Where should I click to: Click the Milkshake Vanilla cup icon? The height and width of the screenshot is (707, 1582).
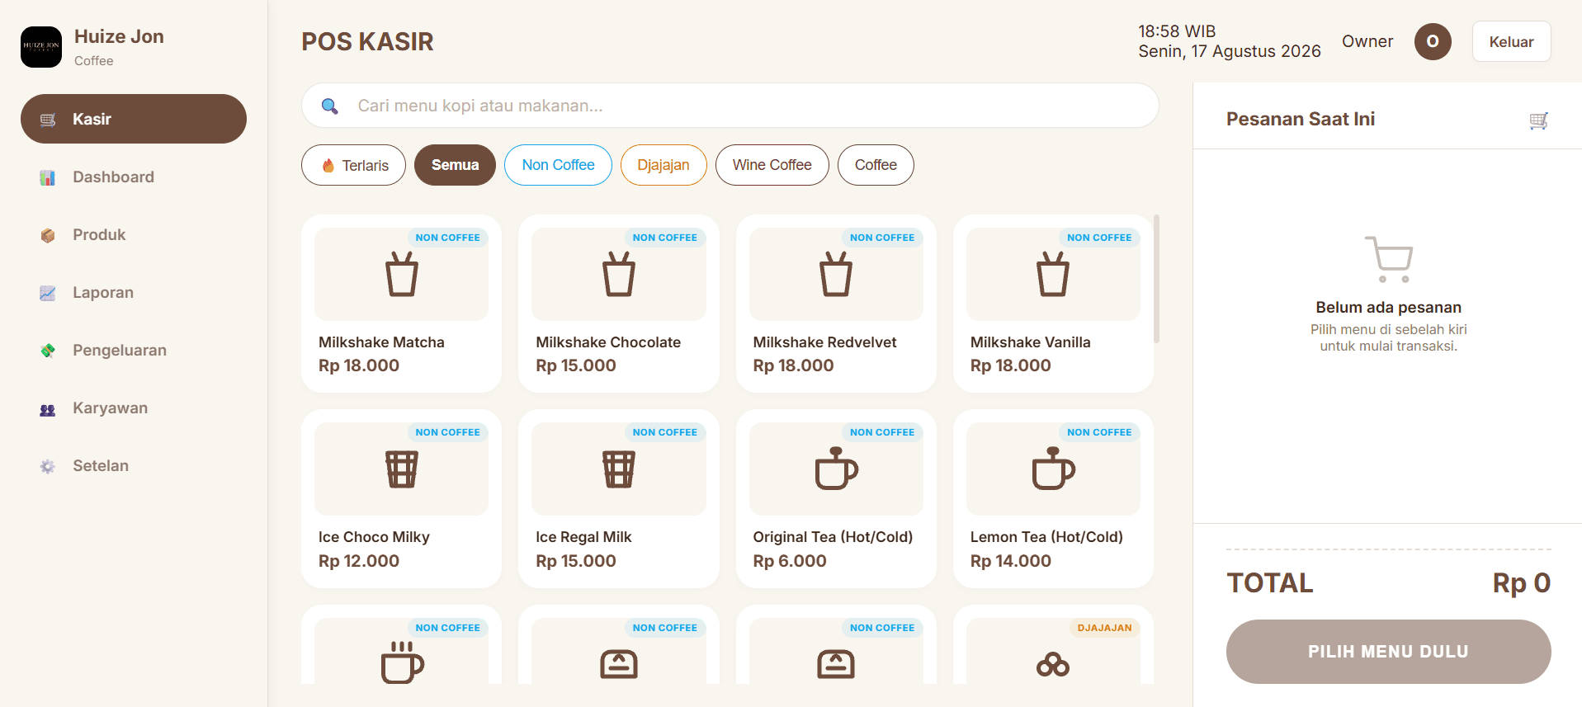[1053, 274]
